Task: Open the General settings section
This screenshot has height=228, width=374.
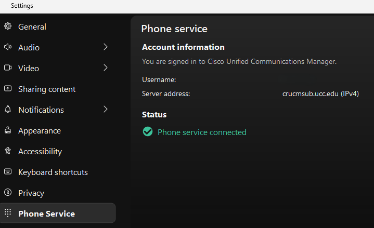Action: pos(32,26)
